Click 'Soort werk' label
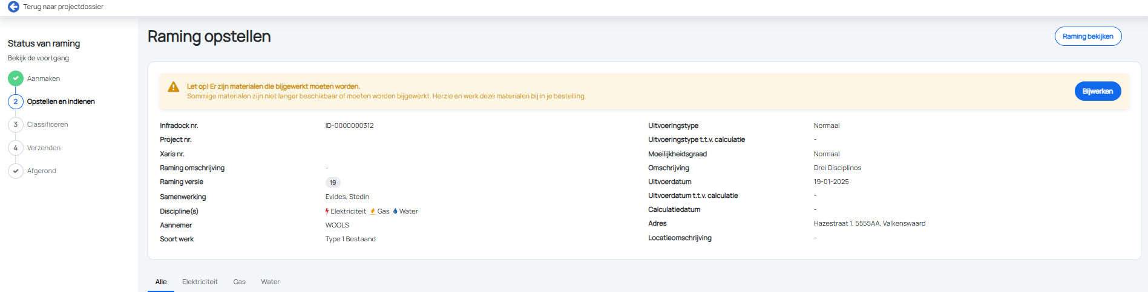 point(177,239)
